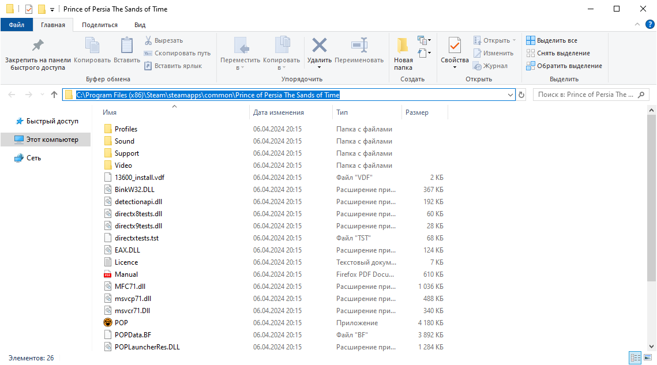Clear selection with Снять выделение
The height and width of the screenshot is (365, 657).
click(558, 53)
